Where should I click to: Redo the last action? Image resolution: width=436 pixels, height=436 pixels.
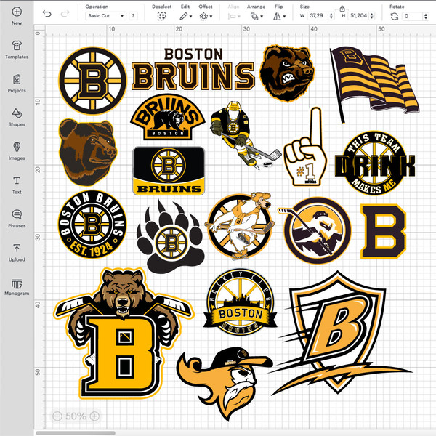pos(65,14)
